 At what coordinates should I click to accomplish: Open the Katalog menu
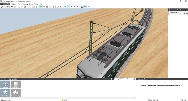pos(25,4)
